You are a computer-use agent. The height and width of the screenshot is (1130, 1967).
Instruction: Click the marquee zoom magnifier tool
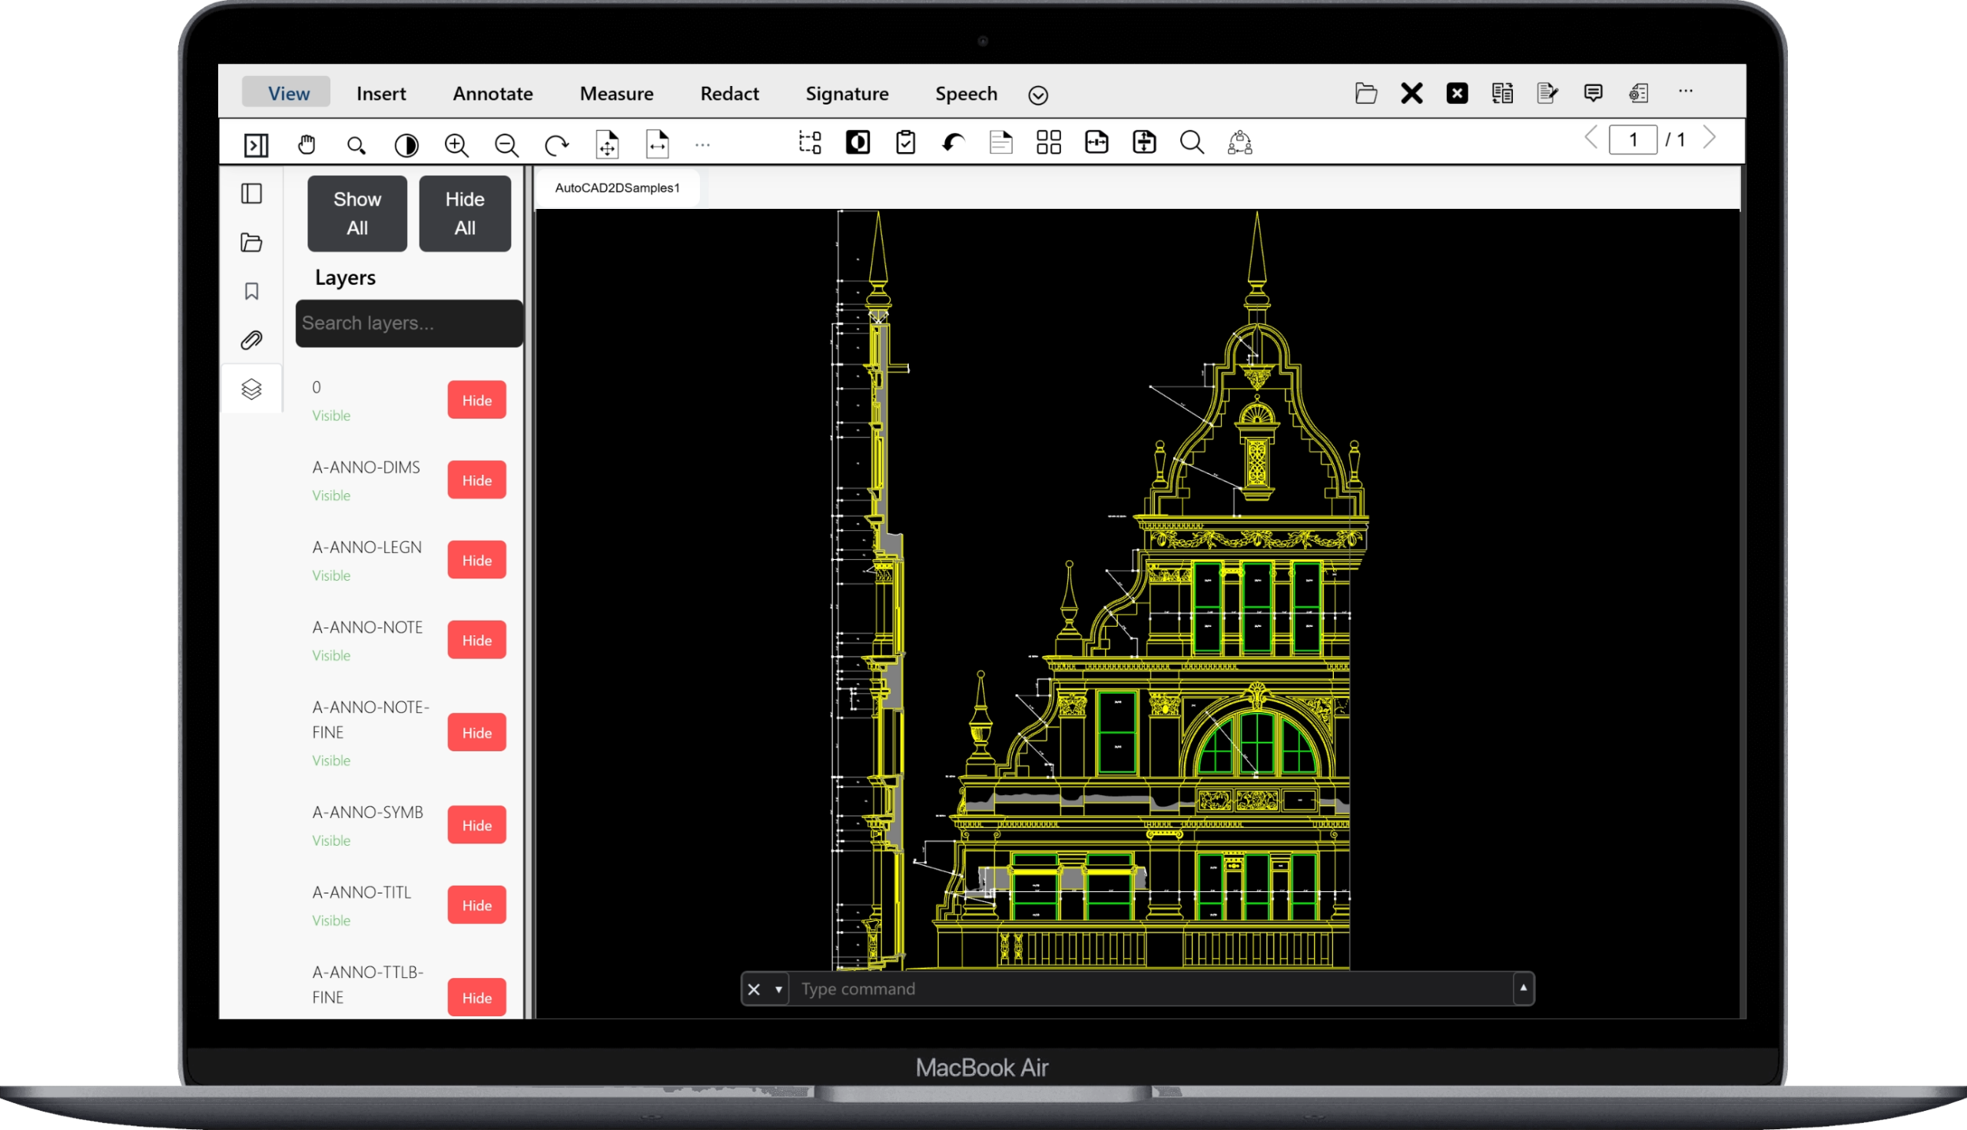(357, 145)
